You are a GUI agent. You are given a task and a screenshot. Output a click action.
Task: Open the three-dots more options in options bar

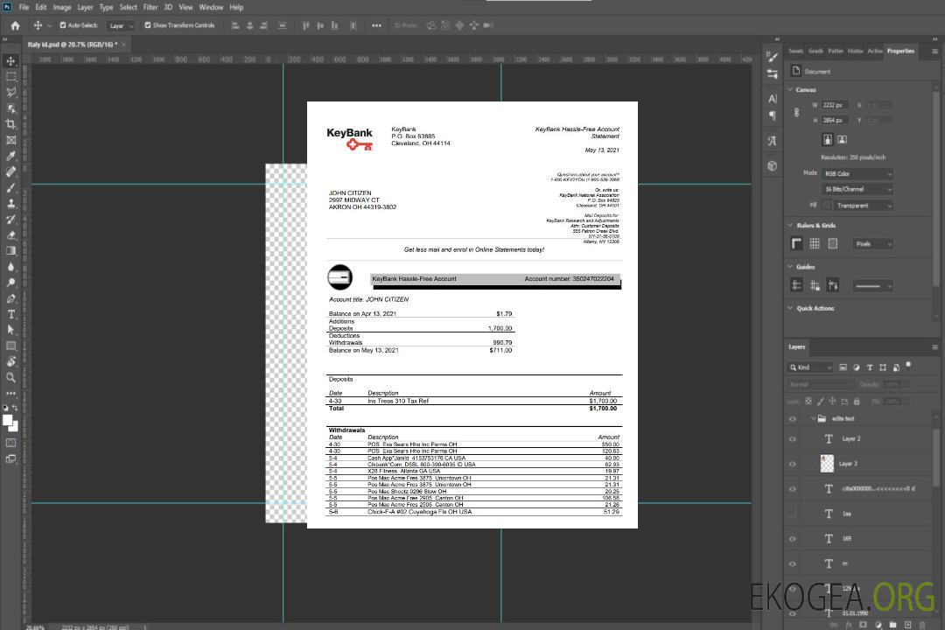click(376, 25)
